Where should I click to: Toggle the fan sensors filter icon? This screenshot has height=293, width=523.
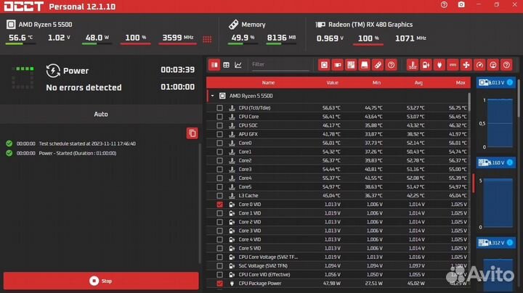tap(466, 65)
